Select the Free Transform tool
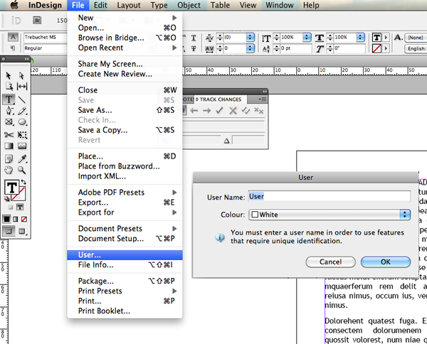Image resolution: width=427 pixels, height=344 pixels. (22, 134)
